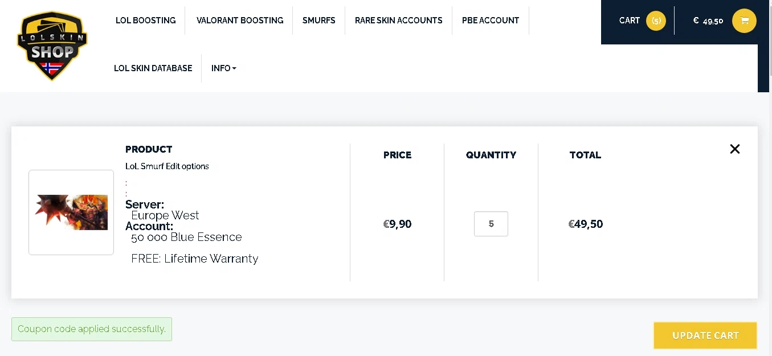Screen dimensions: 772x356
Task: Click the € 49,50 cart total in header
Action: click(708, 21)
